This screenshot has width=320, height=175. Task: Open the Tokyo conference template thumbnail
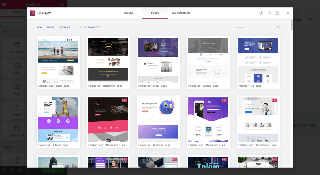pos(208,162)
